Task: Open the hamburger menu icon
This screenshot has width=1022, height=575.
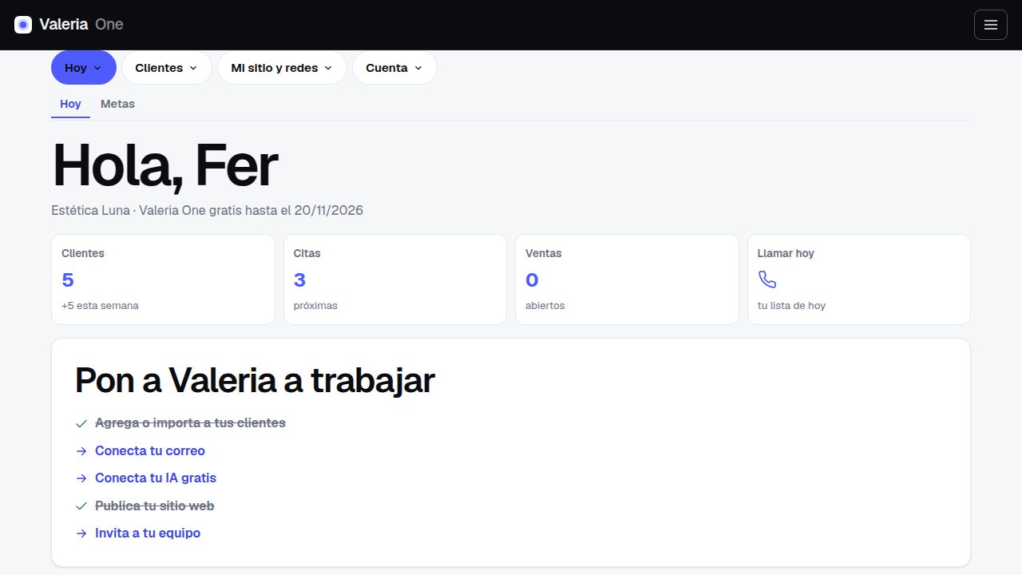Action: coord(991,25)
